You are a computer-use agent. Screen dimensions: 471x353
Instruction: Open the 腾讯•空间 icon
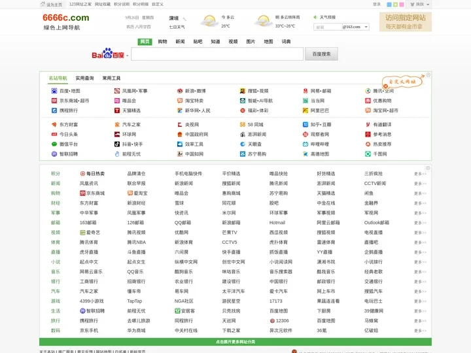coord(368,91)
